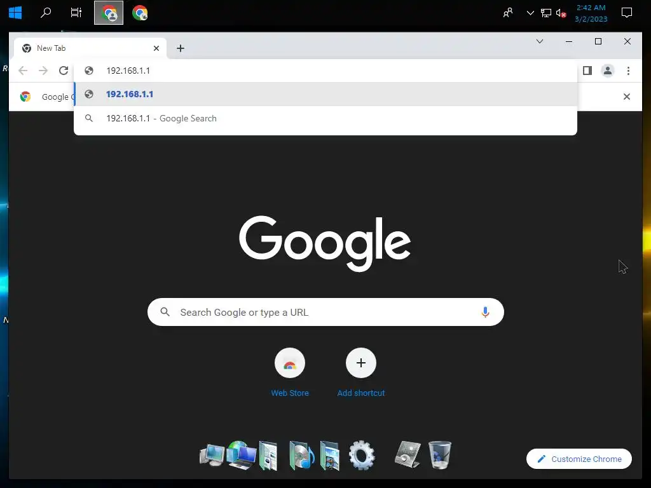Image resolution: width=651 pixels, height=488 pixels.
Task: Click the address bar text 192.168.1.1
Action: (x=128, y=71)
